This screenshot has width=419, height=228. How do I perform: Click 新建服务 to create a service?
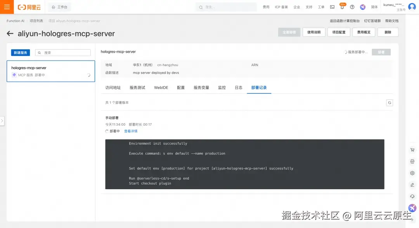(x=20, y=52)
